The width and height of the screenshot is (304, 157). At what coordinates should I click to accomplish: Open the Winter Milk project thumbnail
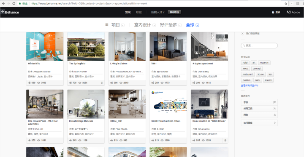[x=45, y=46]
